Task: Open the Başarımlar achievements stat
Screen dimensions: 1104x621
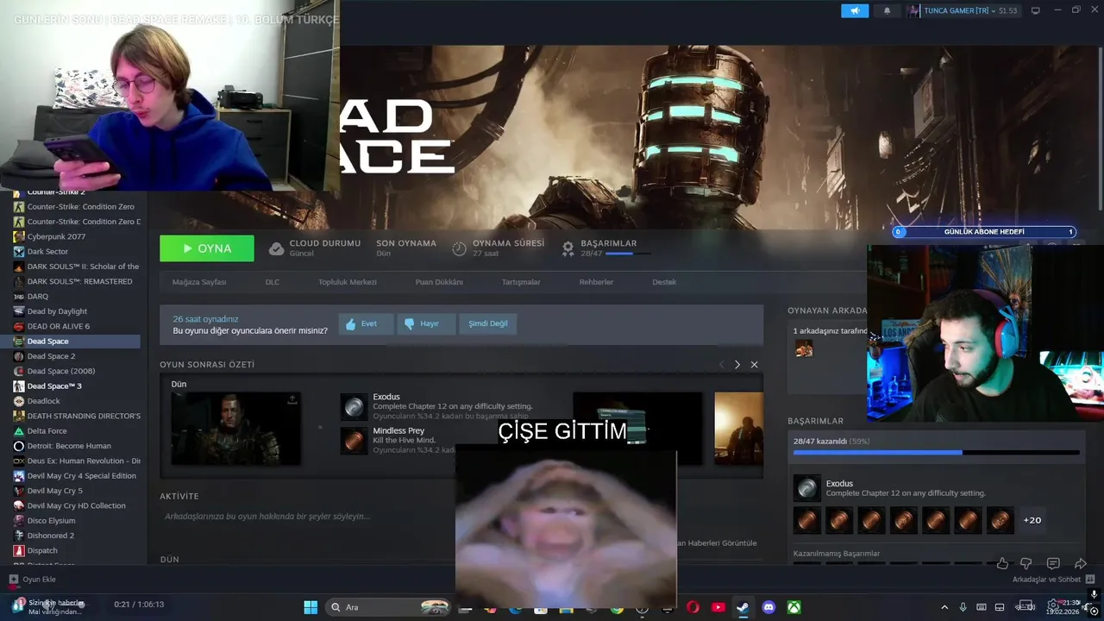Action: click(608, 248)
